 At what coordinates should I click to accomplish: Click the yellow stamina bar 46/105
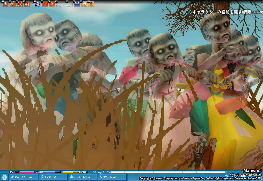75,172
